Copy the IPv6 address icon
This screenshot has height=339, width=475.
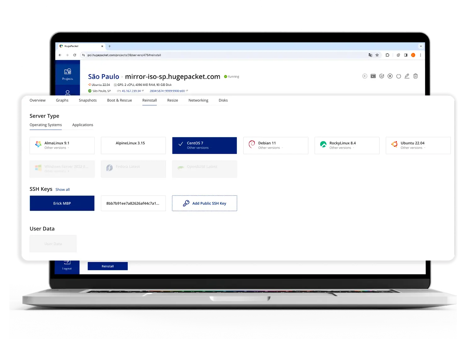tap(187, 91)
